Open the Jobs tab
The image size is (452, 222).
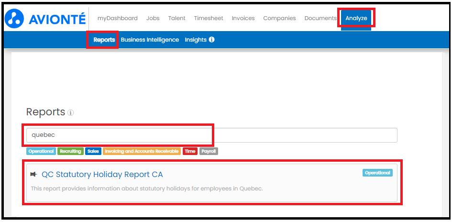(153, 18)
